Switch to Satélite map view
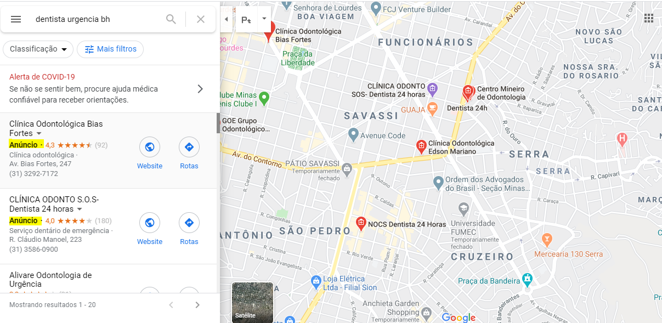The width and height of the screenshot is (662, 323). point(252,302)
